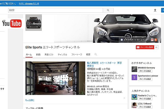The image size is (164, 109).
Task: Subscribe to BRABUS Germany channel
Action: (145, 71)
